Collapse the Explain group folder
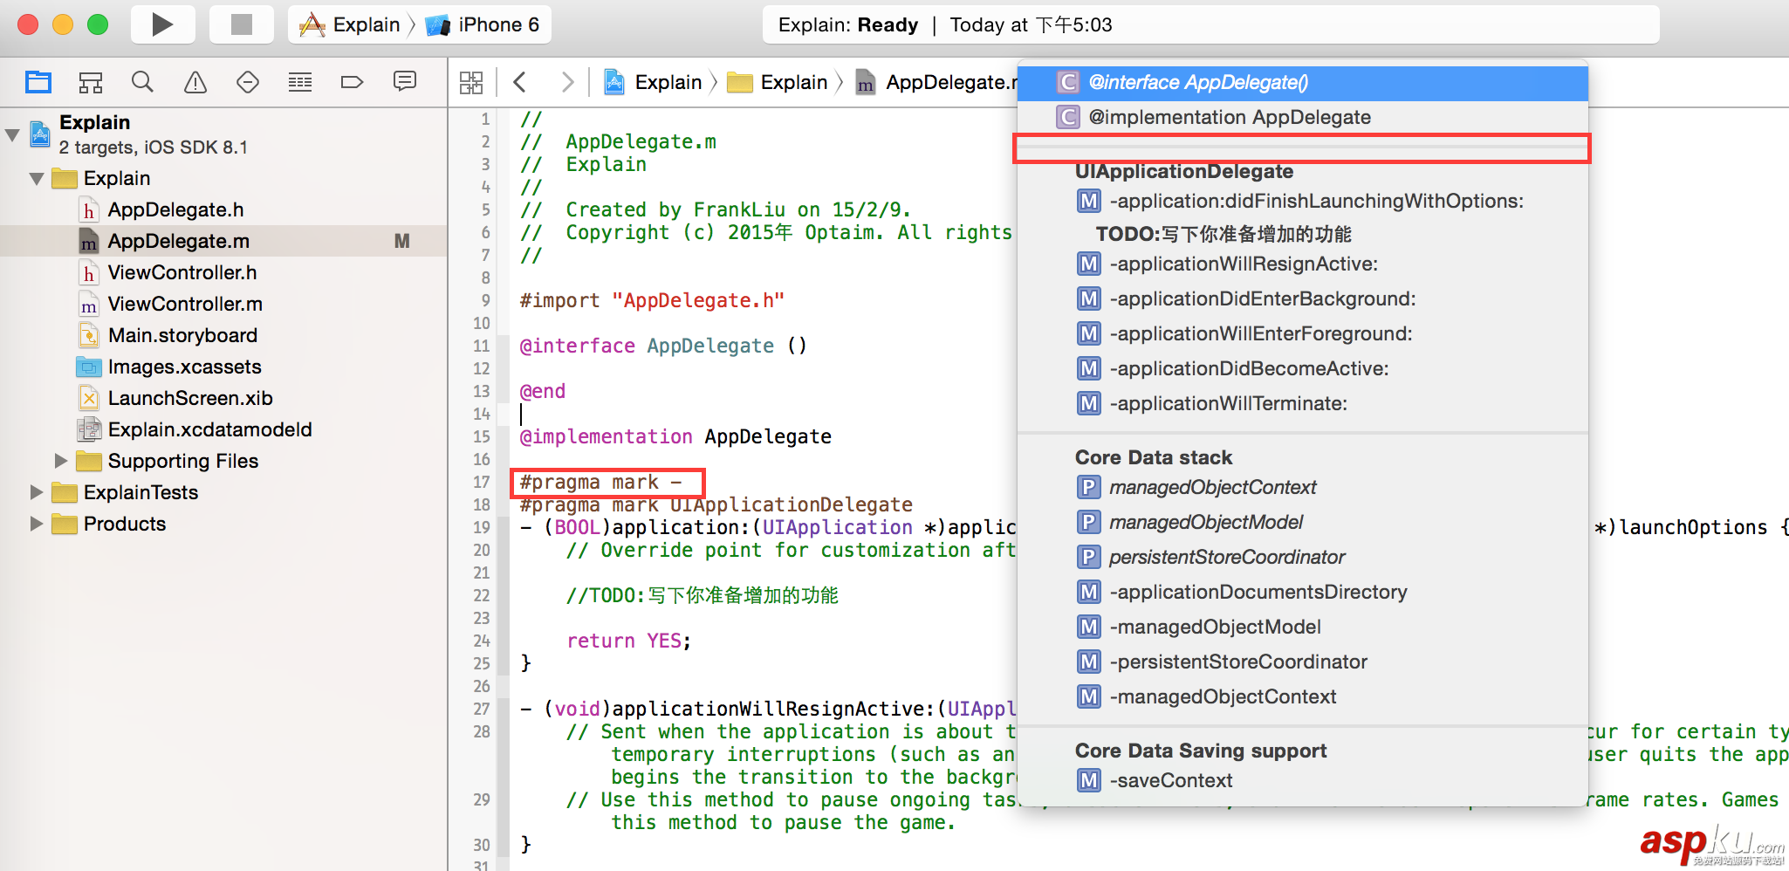 [37, 179]
